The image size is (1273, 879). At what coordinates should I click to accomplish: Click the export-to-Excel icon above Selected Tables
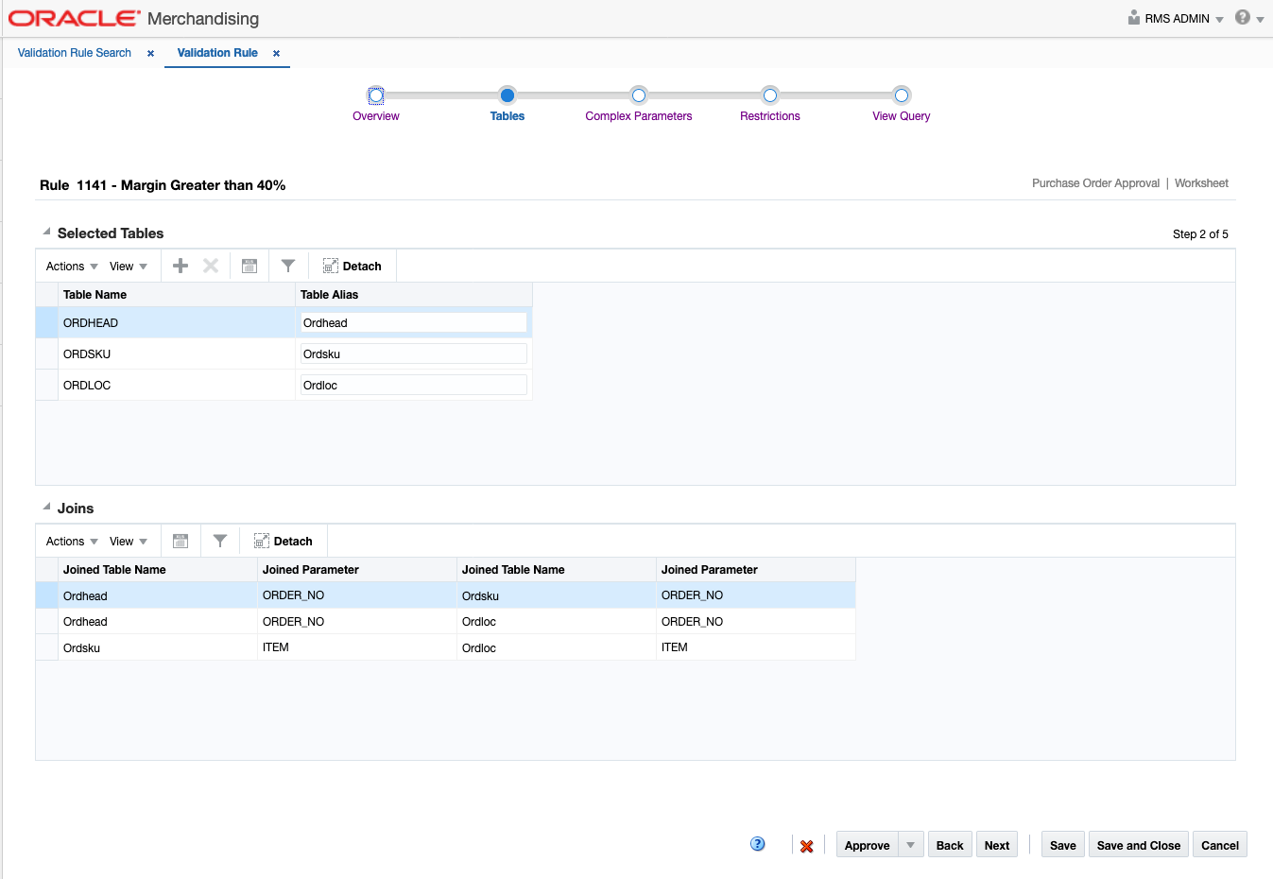tap(249, 266)
